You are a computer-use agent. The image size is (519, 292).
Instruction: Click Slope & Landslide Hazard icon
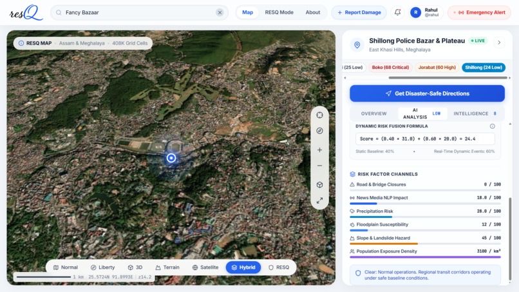click(352, 238)
